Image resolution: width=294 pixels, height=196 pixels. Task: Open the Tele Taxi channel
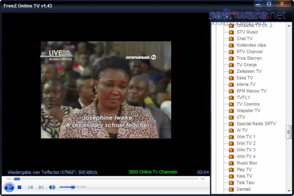[245, 183]
